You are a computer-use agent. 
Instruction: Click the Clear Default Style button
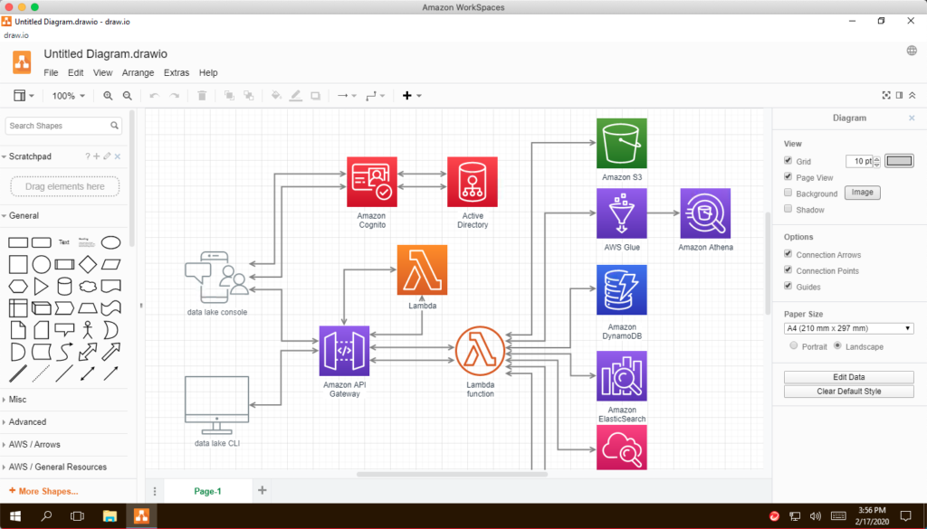pos(848,392)
